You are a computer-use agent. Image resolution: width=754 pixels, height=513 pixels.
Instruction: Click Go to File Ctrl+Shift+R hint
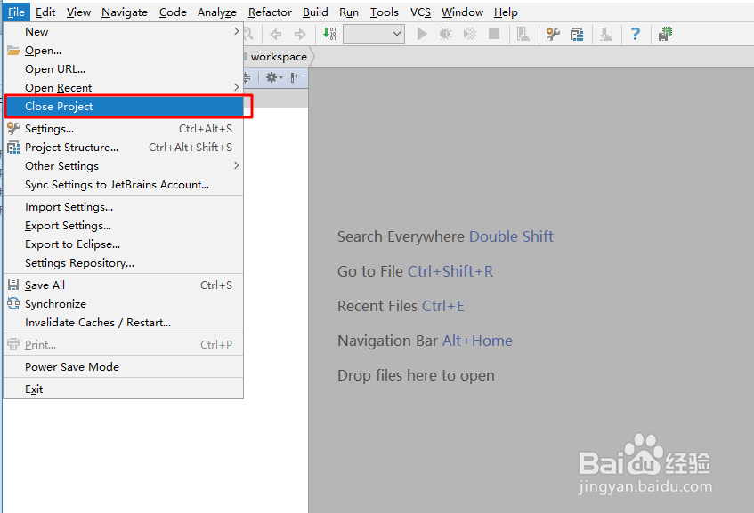click(x=416, y=271)
